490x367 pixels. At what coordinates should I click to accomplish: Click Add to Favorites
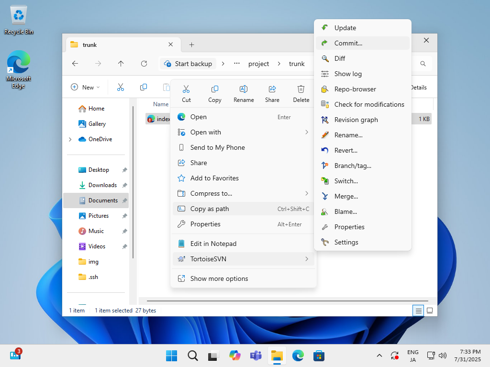[243, 178]
